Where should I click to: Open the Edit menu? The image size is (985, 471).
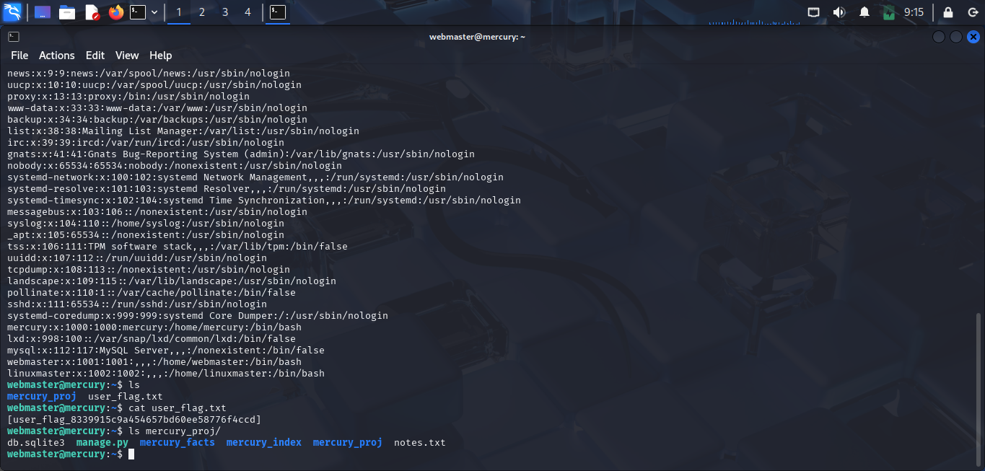pos(95,56)
